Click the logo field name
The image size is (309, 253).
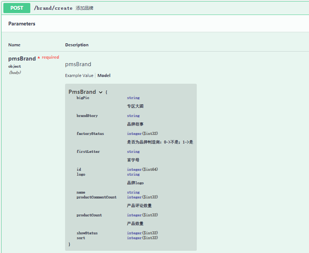click(x=81, y=175)
